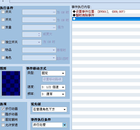Open the 角色 dropdown
This screenshot has width=140, height=130.
39,58
